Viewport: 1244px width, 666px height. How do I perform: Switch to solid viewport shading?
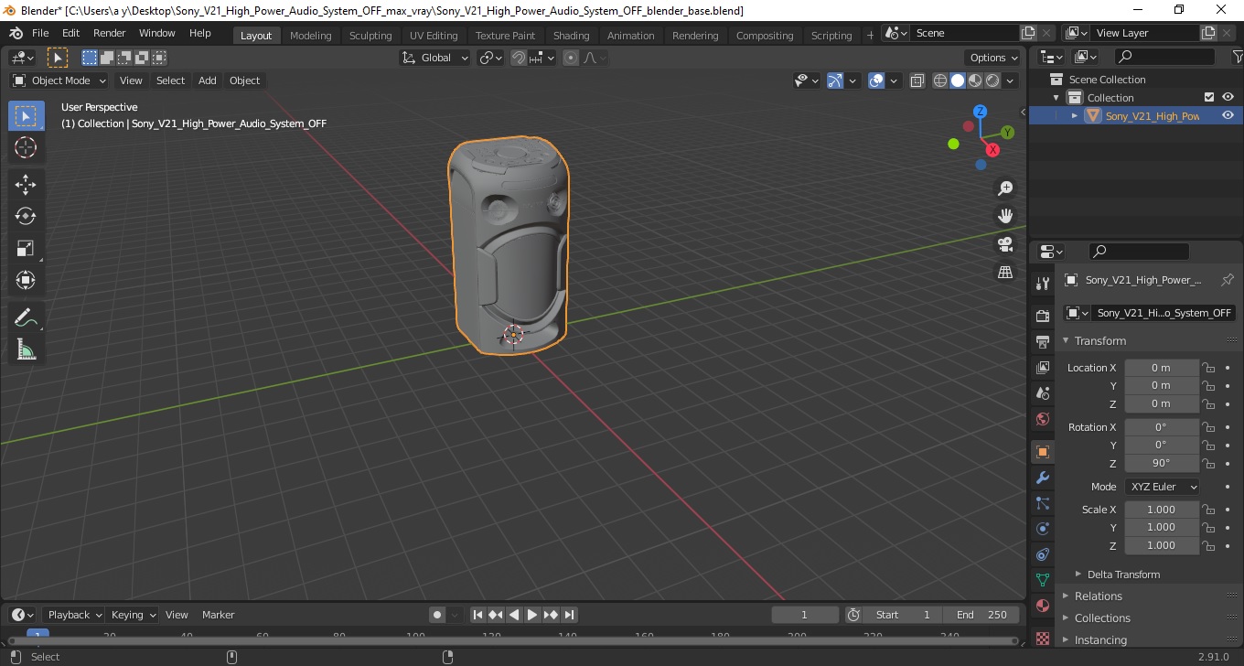[958, 81]
